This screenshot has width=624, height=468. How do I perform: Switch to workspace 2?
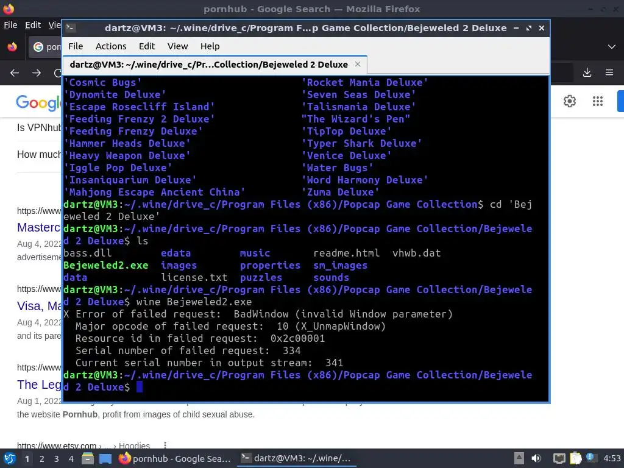(x=42, y=459)
